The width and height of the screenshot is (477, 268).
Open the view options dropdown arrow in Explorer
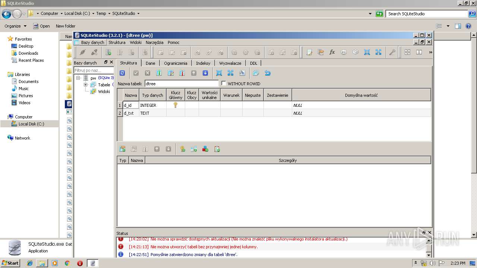[448, 26]
